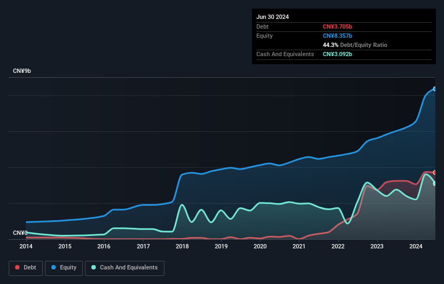Select the 2024 x-axis year label
444x284 pixels.
(416, 247)
